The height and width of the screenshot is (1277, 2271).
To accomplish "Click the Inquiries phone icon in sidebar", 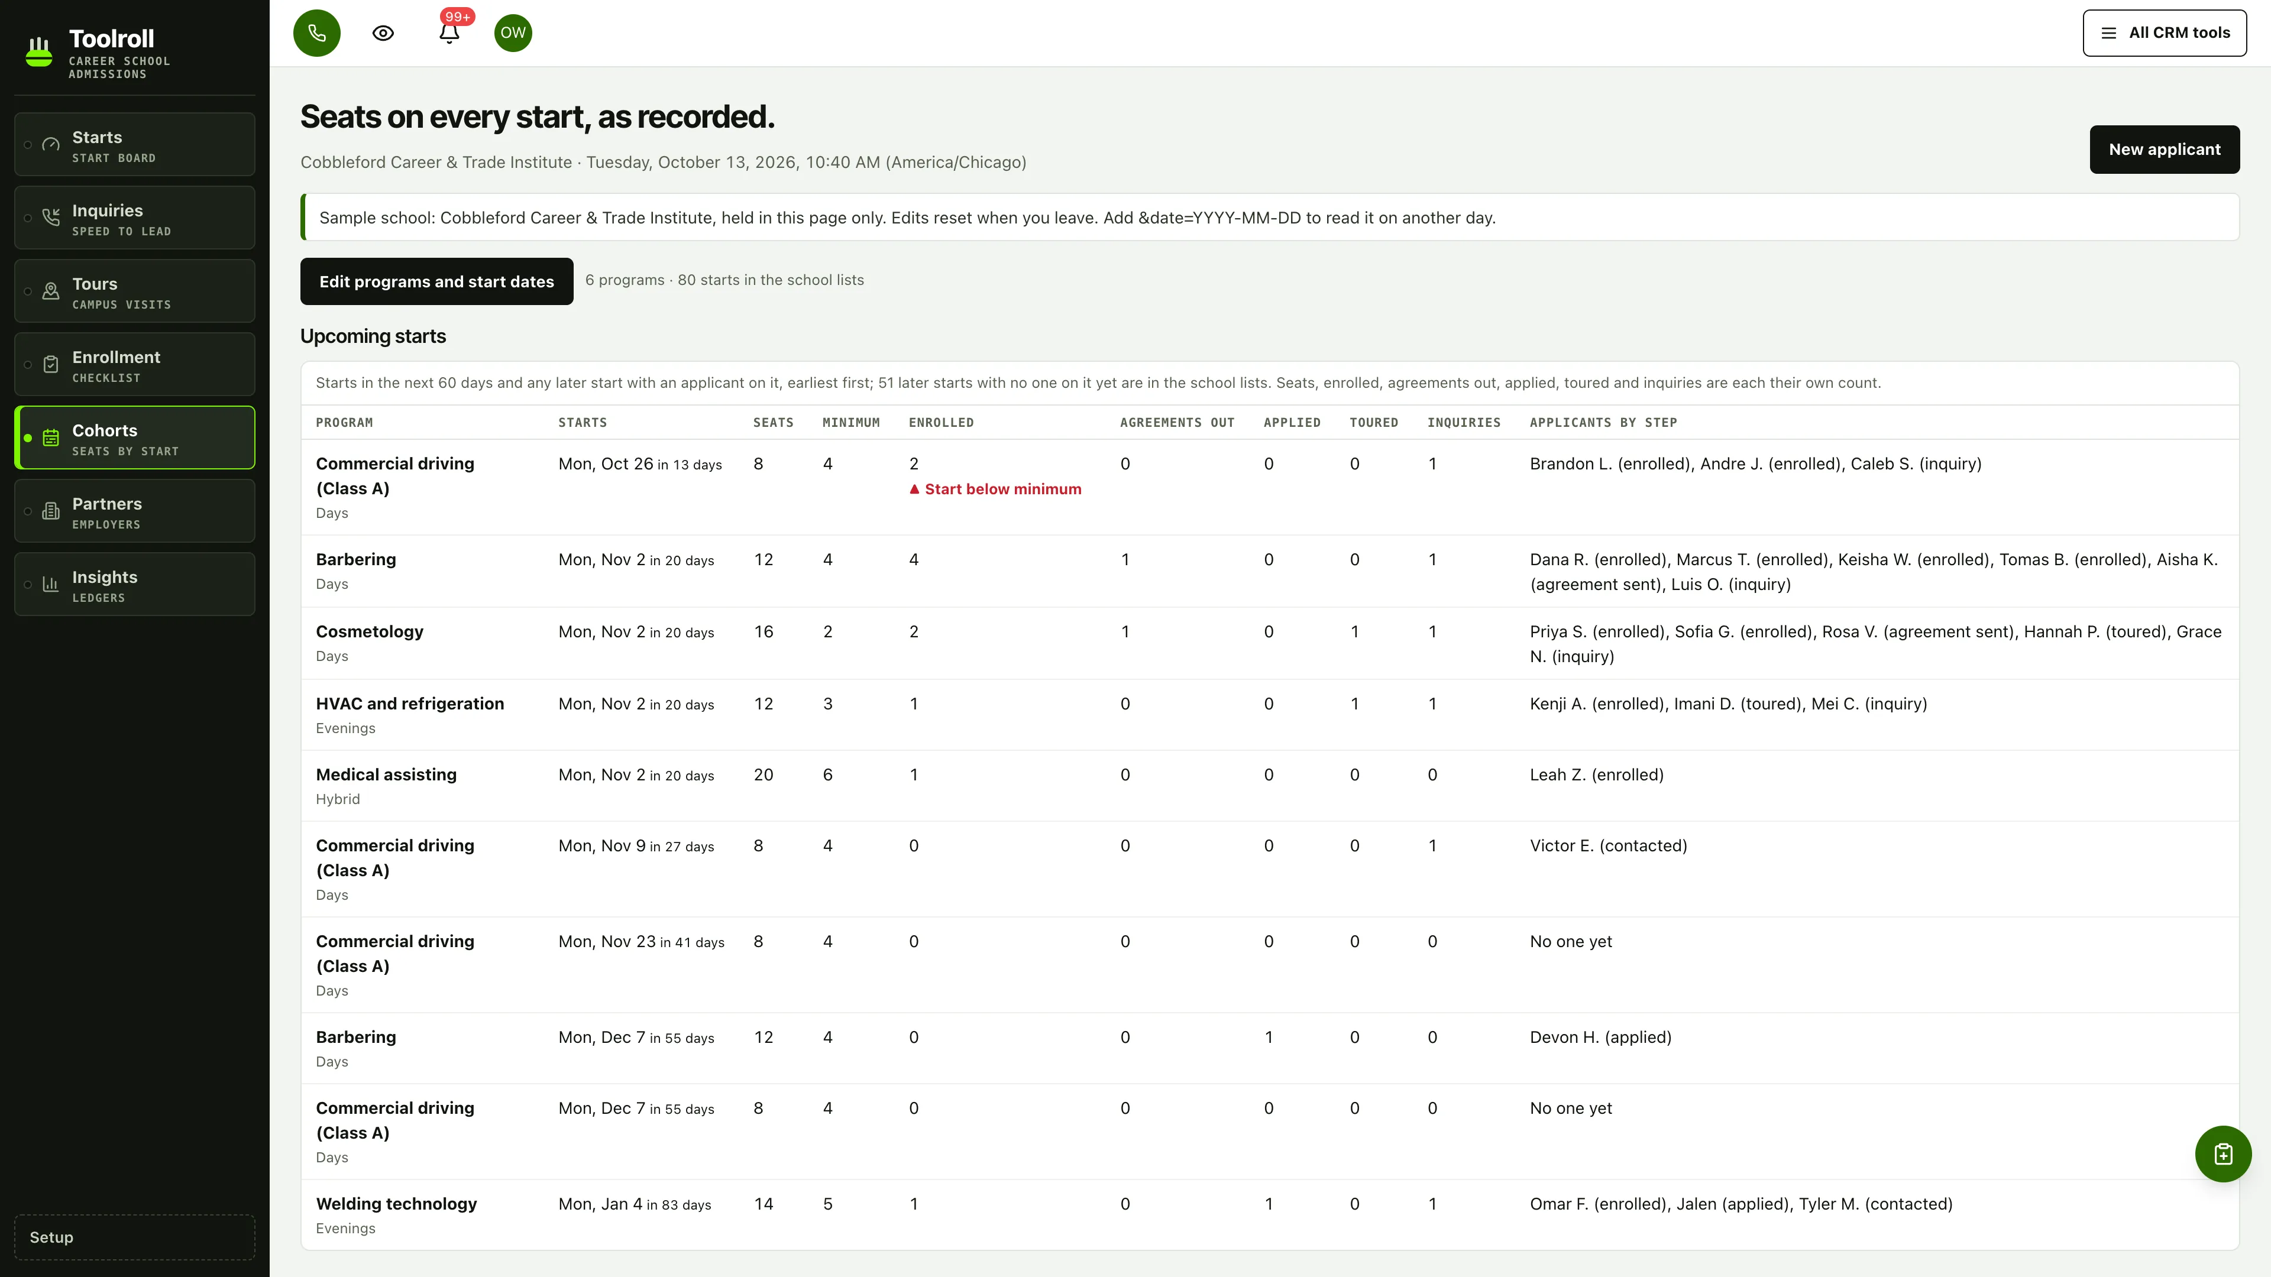I will [x=51, y=218].
